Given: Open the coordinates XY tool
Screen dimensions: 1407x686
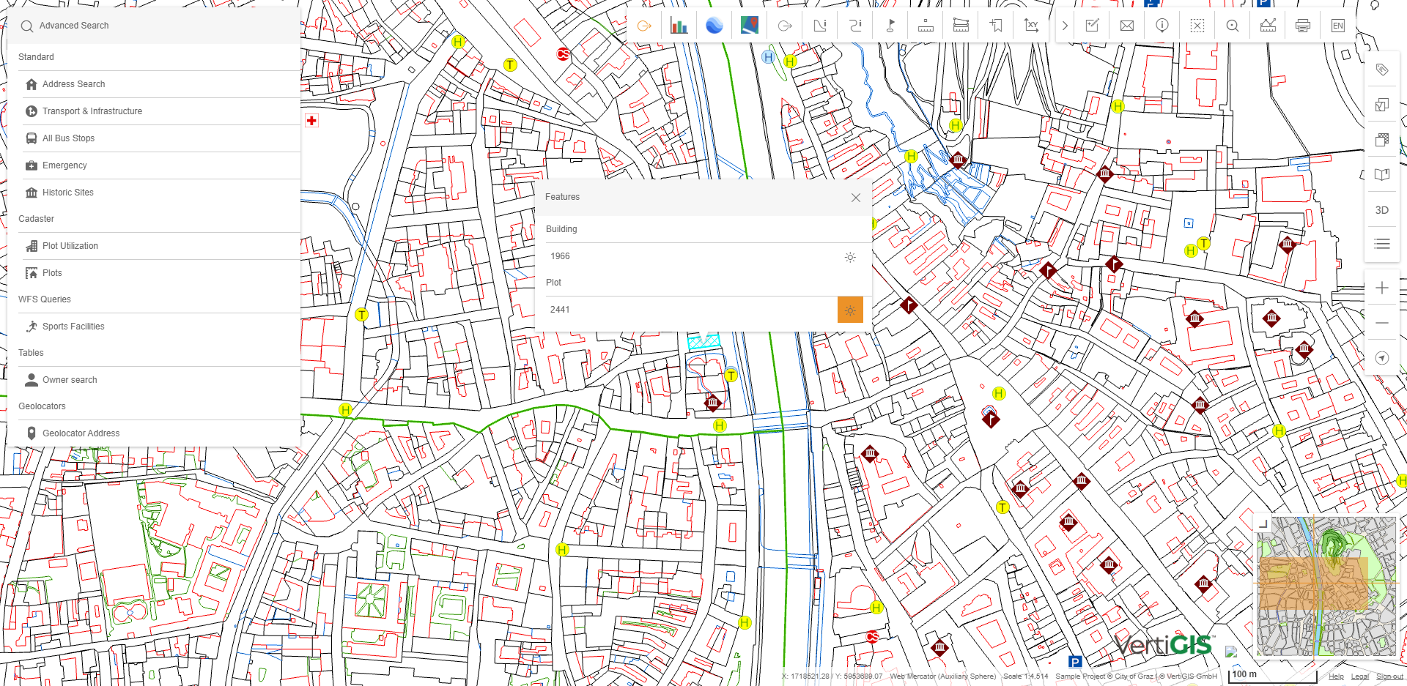Looking at the screenshot, I should tap(1031, 26).
